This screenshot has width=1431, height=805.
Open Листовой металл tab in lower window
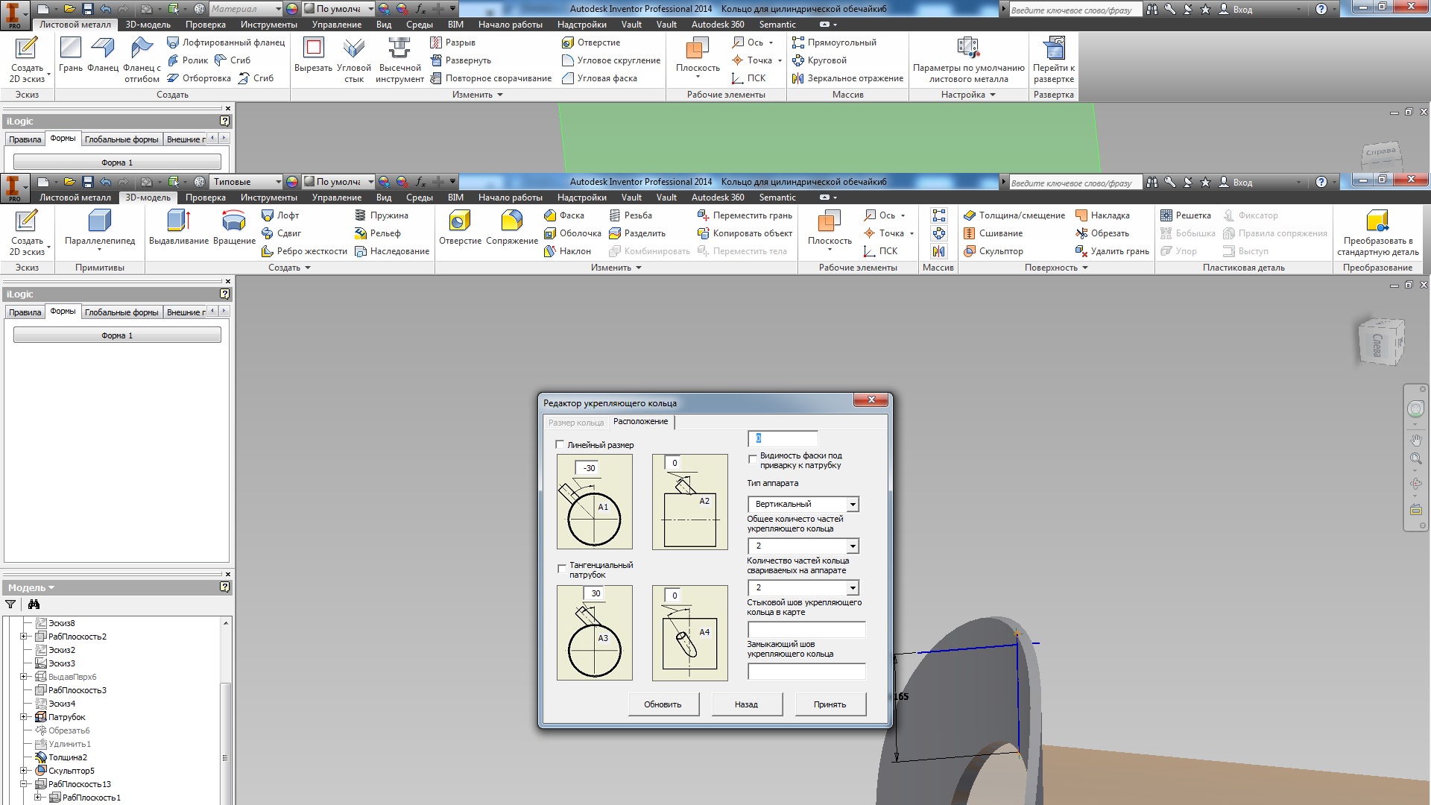pyautogui.click(x=75, y=198)
